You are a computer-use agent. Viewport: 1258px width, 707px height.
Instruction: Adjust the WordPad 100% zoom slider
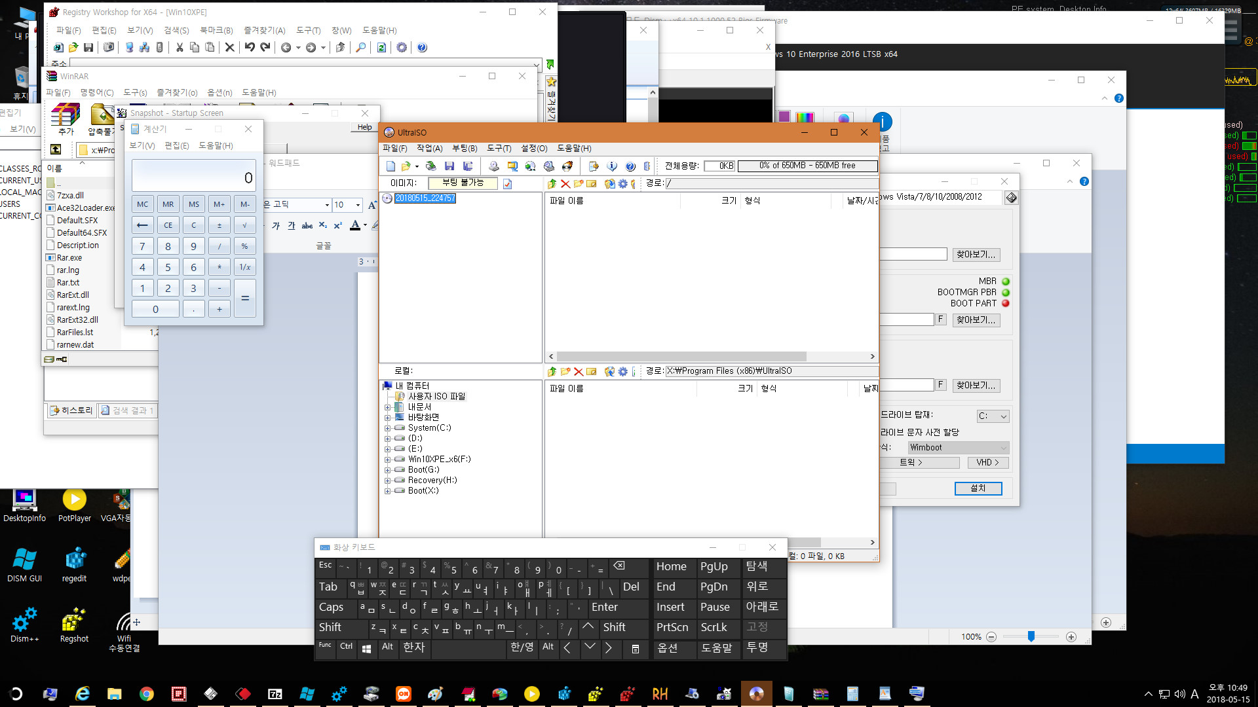pyautogui.click(x=1031, y=637)
